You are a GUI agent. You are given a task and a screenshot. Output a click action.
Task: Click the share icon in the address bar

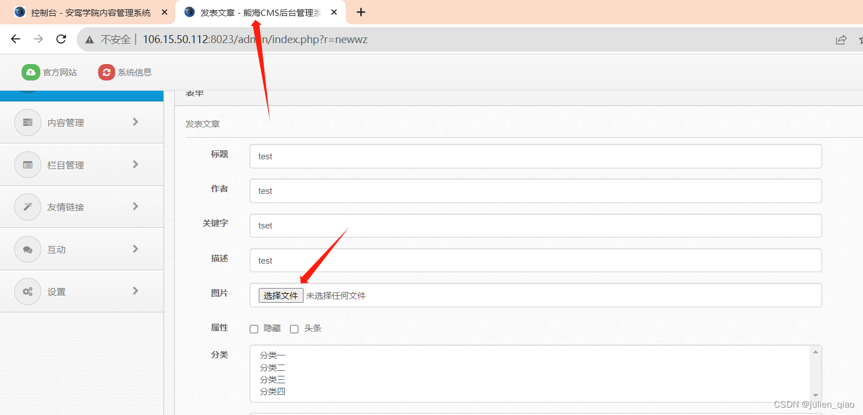841,40
